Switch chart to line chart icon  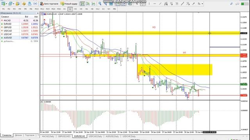pyautogui.click(x=93, y=3)
